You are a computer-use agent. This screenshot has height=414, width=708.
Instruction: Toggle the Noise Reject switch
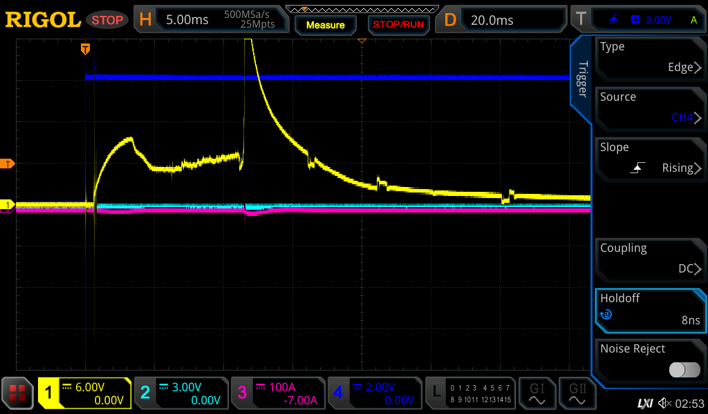tap(684, 370)
